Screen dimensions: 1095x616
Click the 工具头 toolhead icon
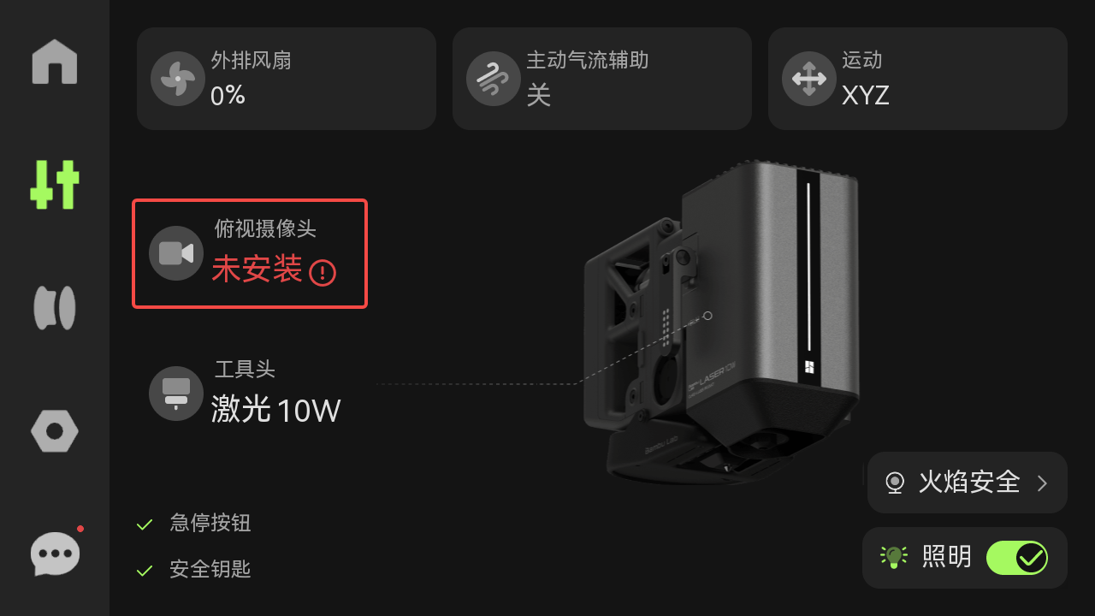176,394
